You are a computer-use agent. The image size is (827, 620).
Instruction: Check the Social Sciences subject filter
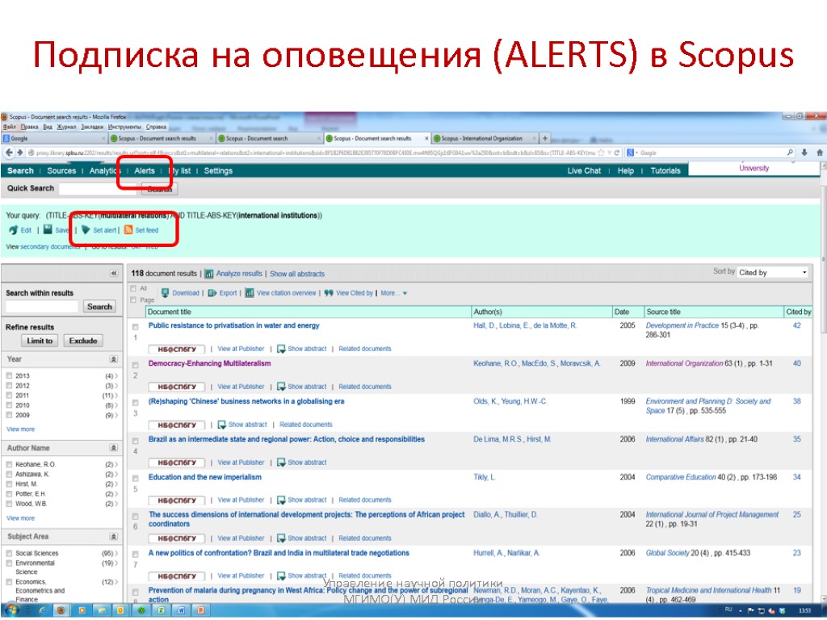tap(9, 554)
